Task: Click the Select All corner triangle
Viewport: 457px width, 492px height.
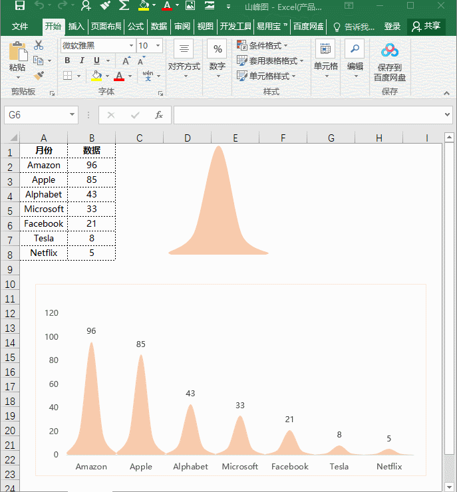Action: [x=13, y=138]
